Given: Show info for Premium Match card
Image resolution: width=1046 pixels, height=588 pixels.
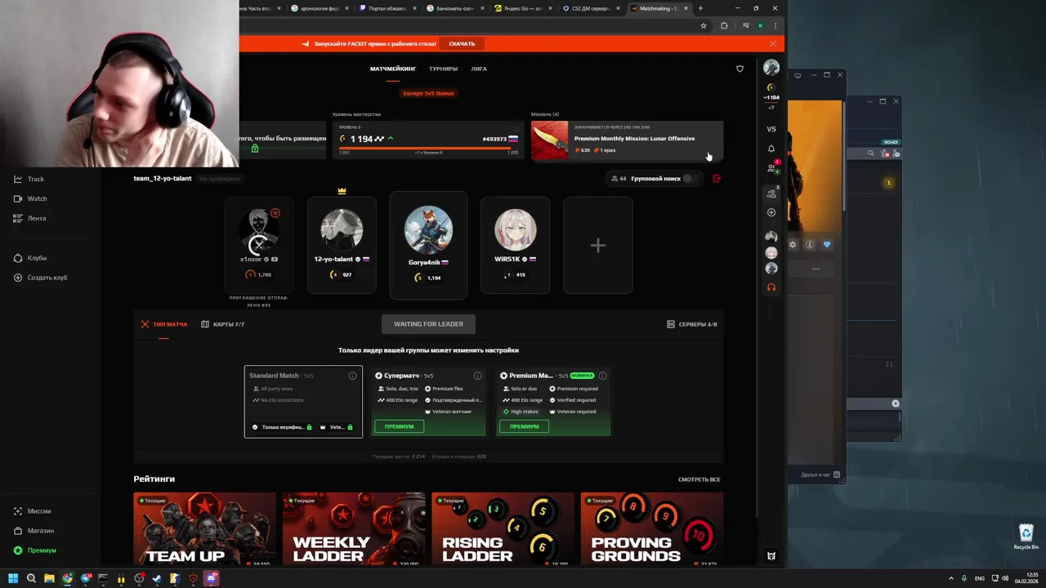Looking at the screenshot, I should point(602,376).
